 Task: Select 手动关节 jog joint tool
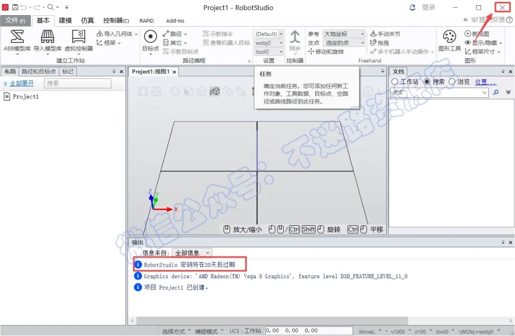pyautogui.click(x=385, y=33)
